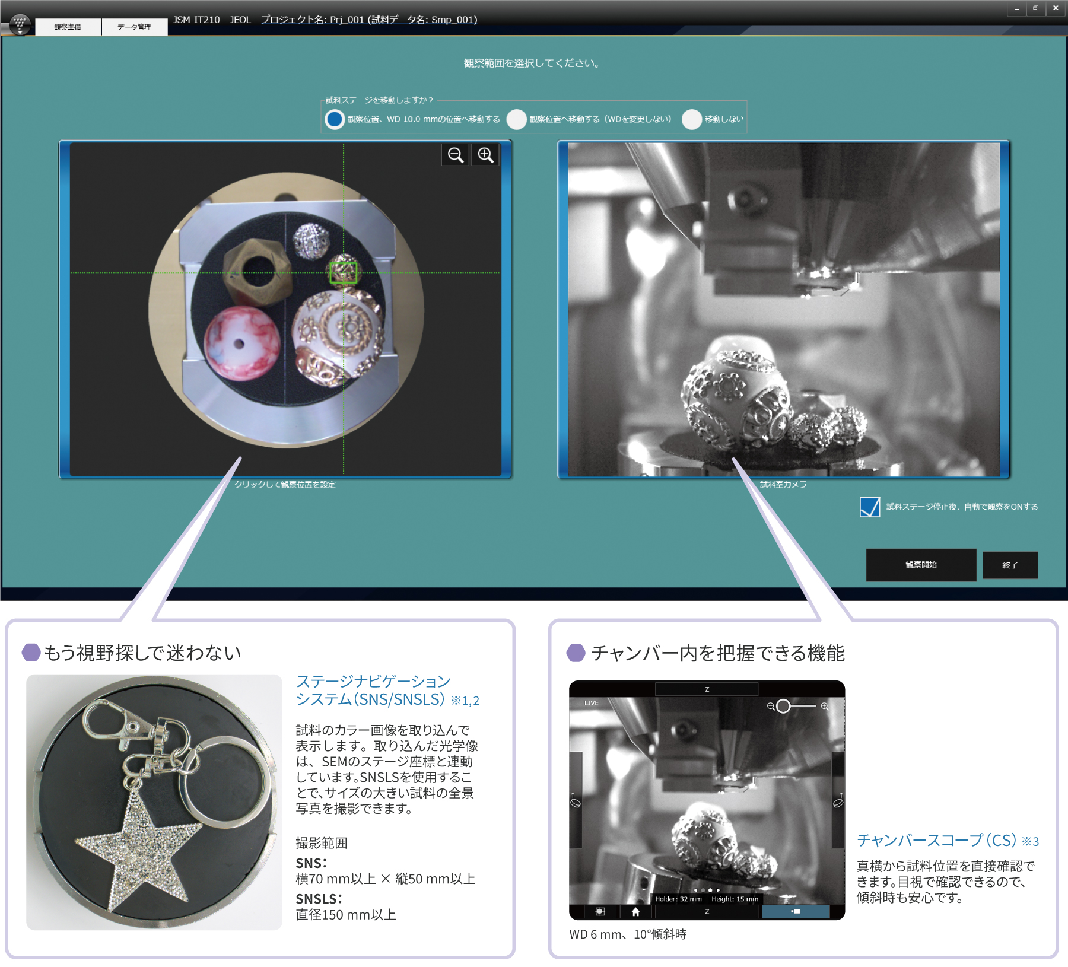Click the right-side stage tilt icon
This screenshot has height=967, width=1068.
click(838, 803)
